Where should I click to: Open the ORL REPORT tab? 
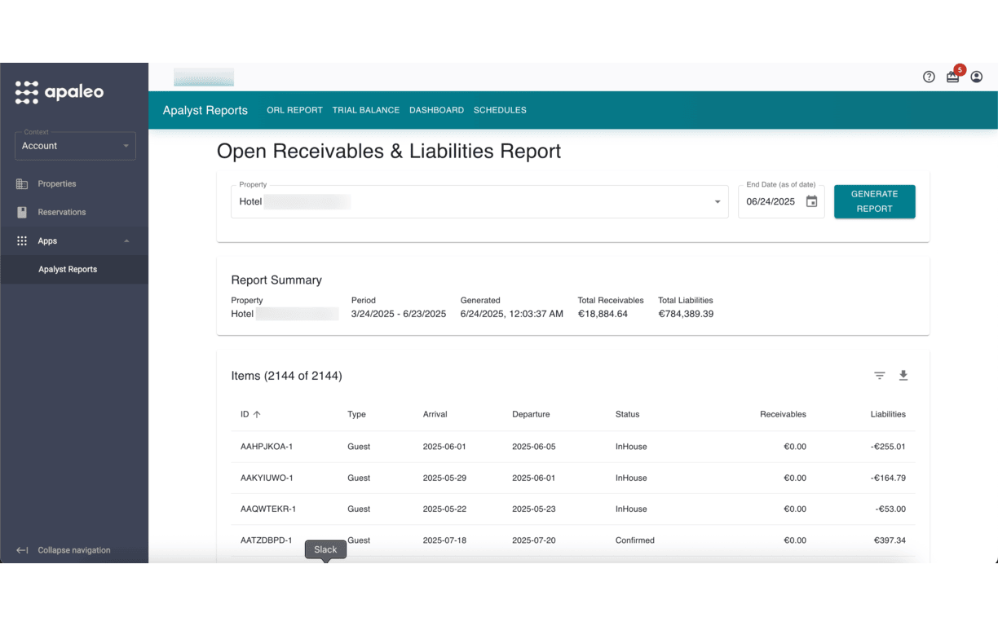click(294, 110)
